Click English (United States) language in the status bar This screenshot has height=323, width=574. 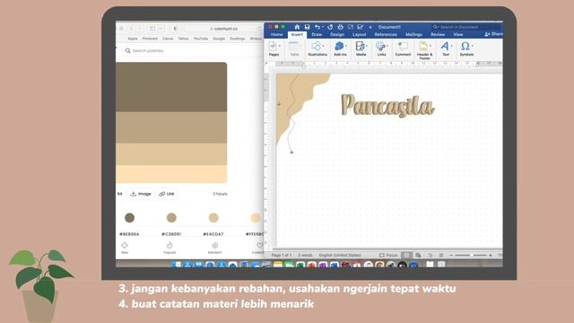click(340, 255)
